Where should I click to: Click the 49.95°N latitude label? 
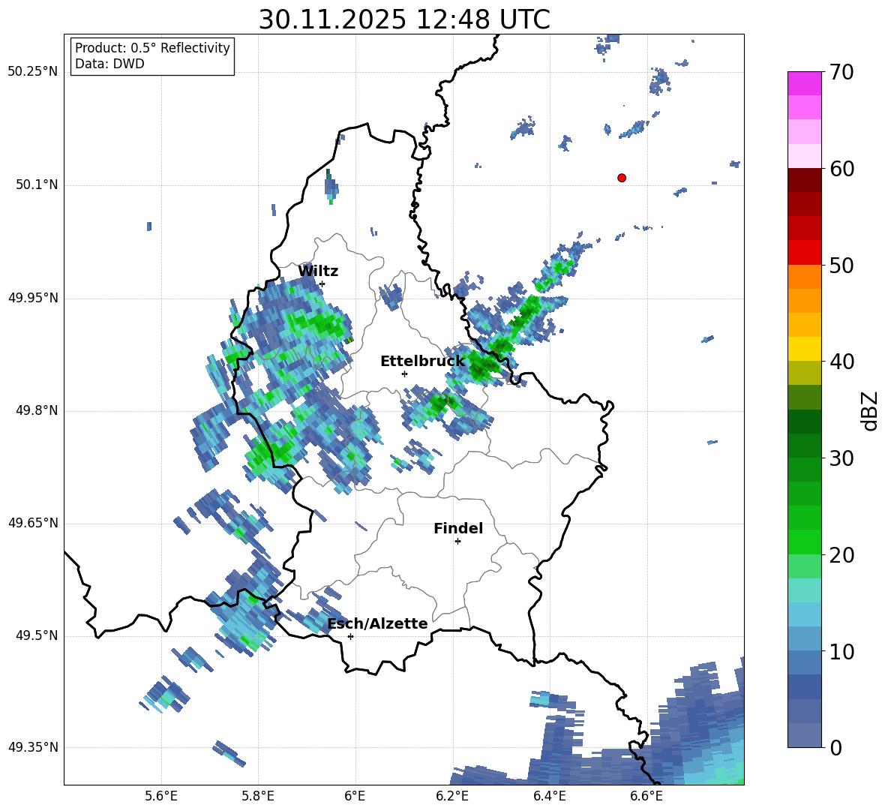[x=33, y=298]
